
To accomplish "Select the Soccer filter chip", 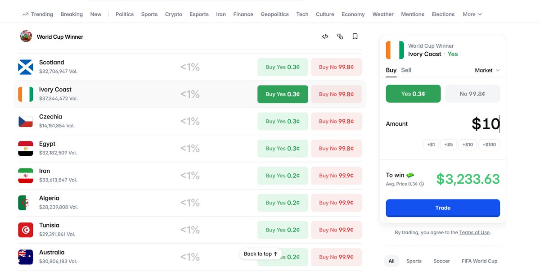I will [441, 261].
